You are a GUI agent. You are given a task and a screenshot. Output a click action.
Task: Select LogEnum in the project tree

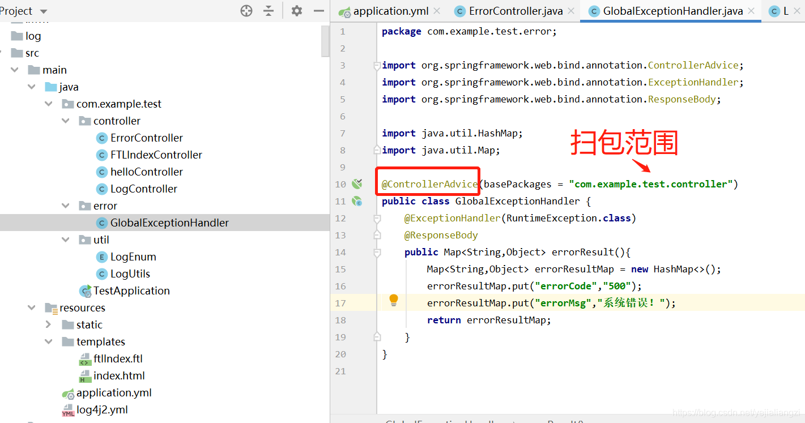tap(133, 257)
